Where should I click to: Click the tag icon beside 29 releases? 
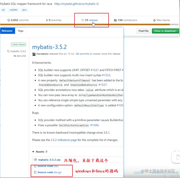(x=83, y=20)
